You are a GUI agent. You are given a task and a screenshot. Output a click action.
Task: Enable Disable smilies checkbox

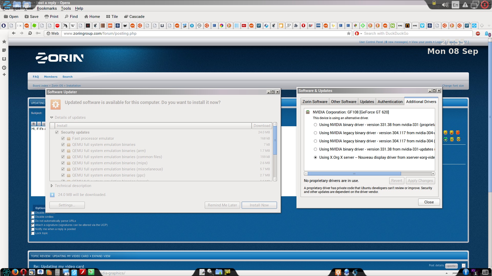click(33, 217)
